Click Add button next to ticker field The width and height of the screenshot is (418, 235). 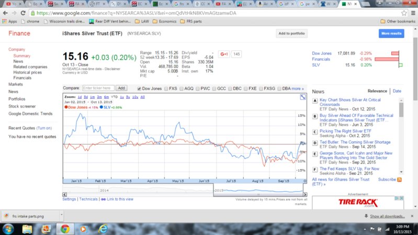coord(121,88)
